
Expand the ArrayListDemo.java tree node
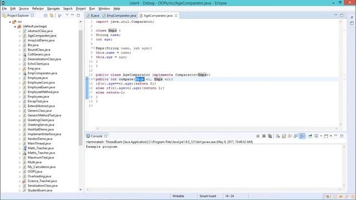[20, 41]
